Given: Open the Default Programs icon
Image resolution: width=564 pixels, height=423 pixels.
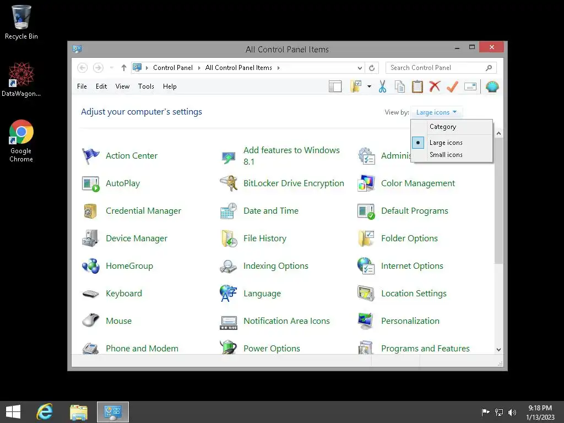Looking at the screenshot, I should 366,211.
